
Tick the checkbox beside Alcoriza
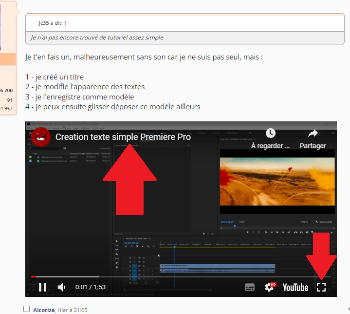[27, 309]
